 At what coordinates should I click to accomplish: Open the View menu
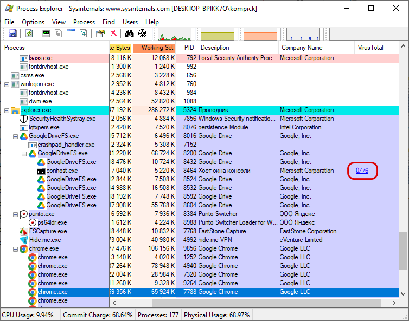pyautogui.click(x=59, y=22)
